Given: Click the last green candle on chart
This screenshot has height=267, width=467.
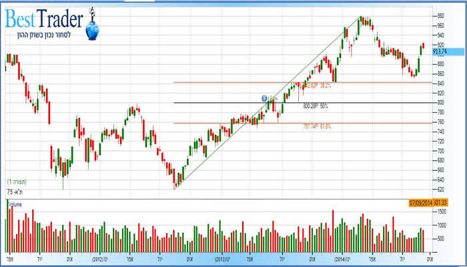Looking at the screenshot, I should point(422,45).
